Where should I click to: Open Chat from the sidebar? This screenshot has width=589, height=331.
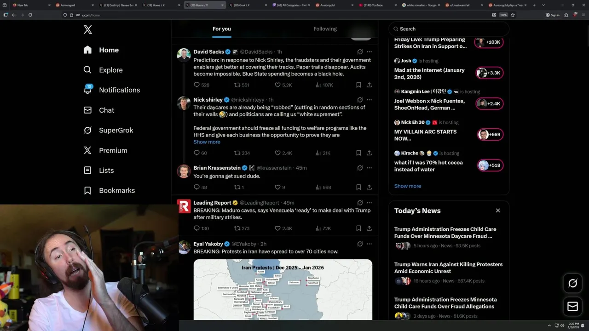point(99,110)
